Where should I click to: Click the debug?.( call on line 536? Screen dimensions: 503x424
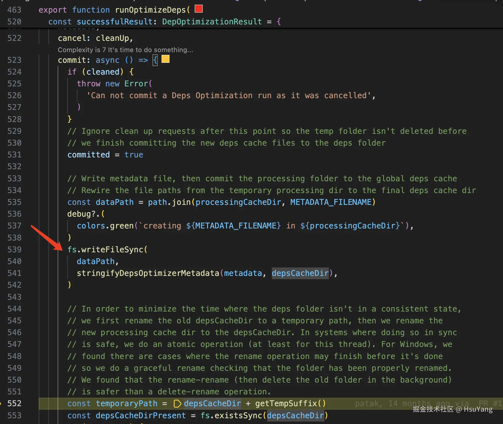tap(86, 214)
